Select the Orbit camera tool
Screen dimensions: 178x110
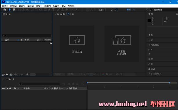click(x=23, y=10)
